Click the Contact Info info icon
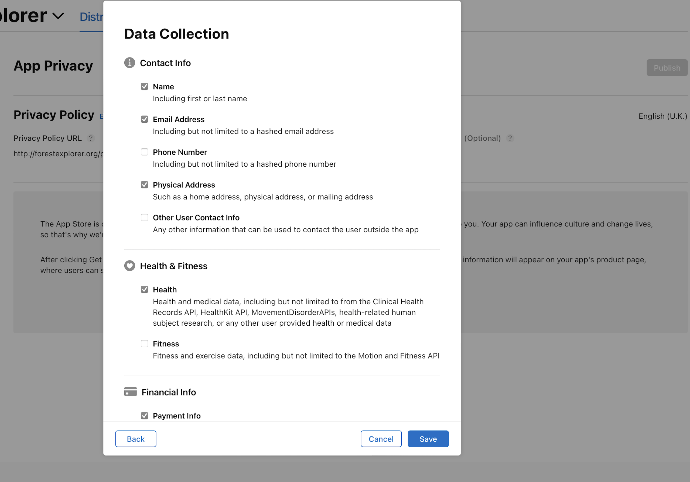Viewport: 690px width, 482px height. pos(129,62)
